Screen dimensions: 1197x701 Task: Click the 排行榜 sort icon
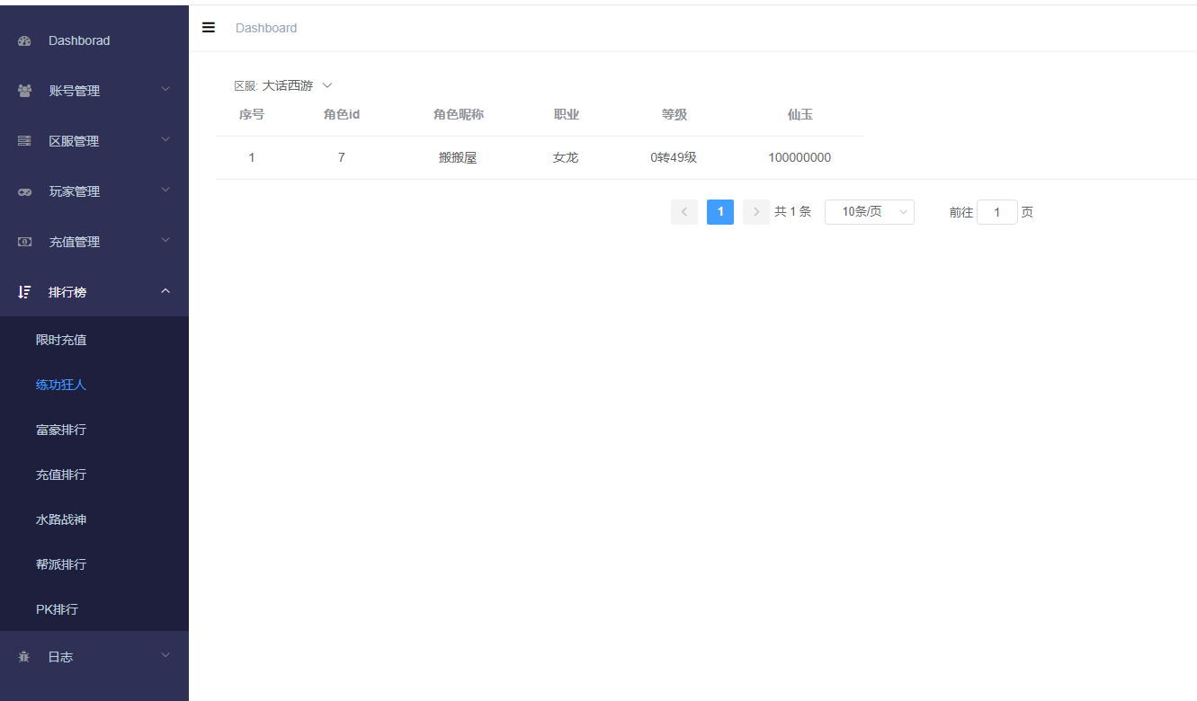click(x=24, y=292)
